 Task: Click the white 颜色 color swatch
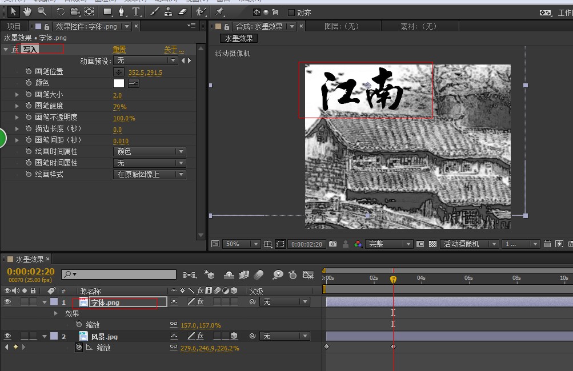[x=119, y=83]
